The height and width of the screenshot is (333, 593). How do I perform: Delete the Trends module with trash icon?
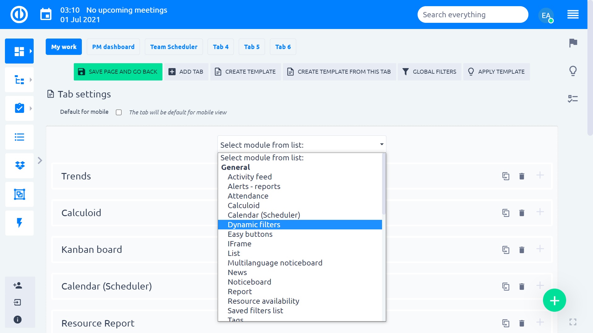(x=522, y=176)
